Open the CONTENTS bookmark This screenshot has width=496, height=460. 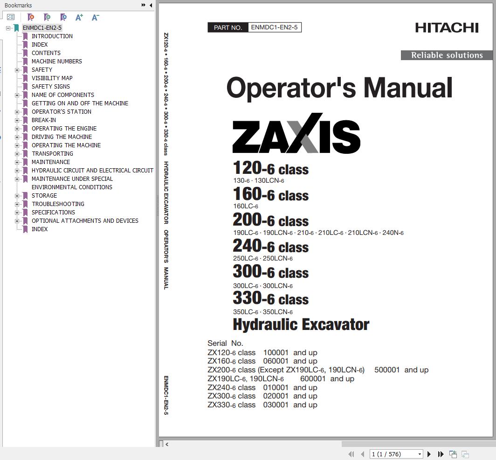[46, 53]
